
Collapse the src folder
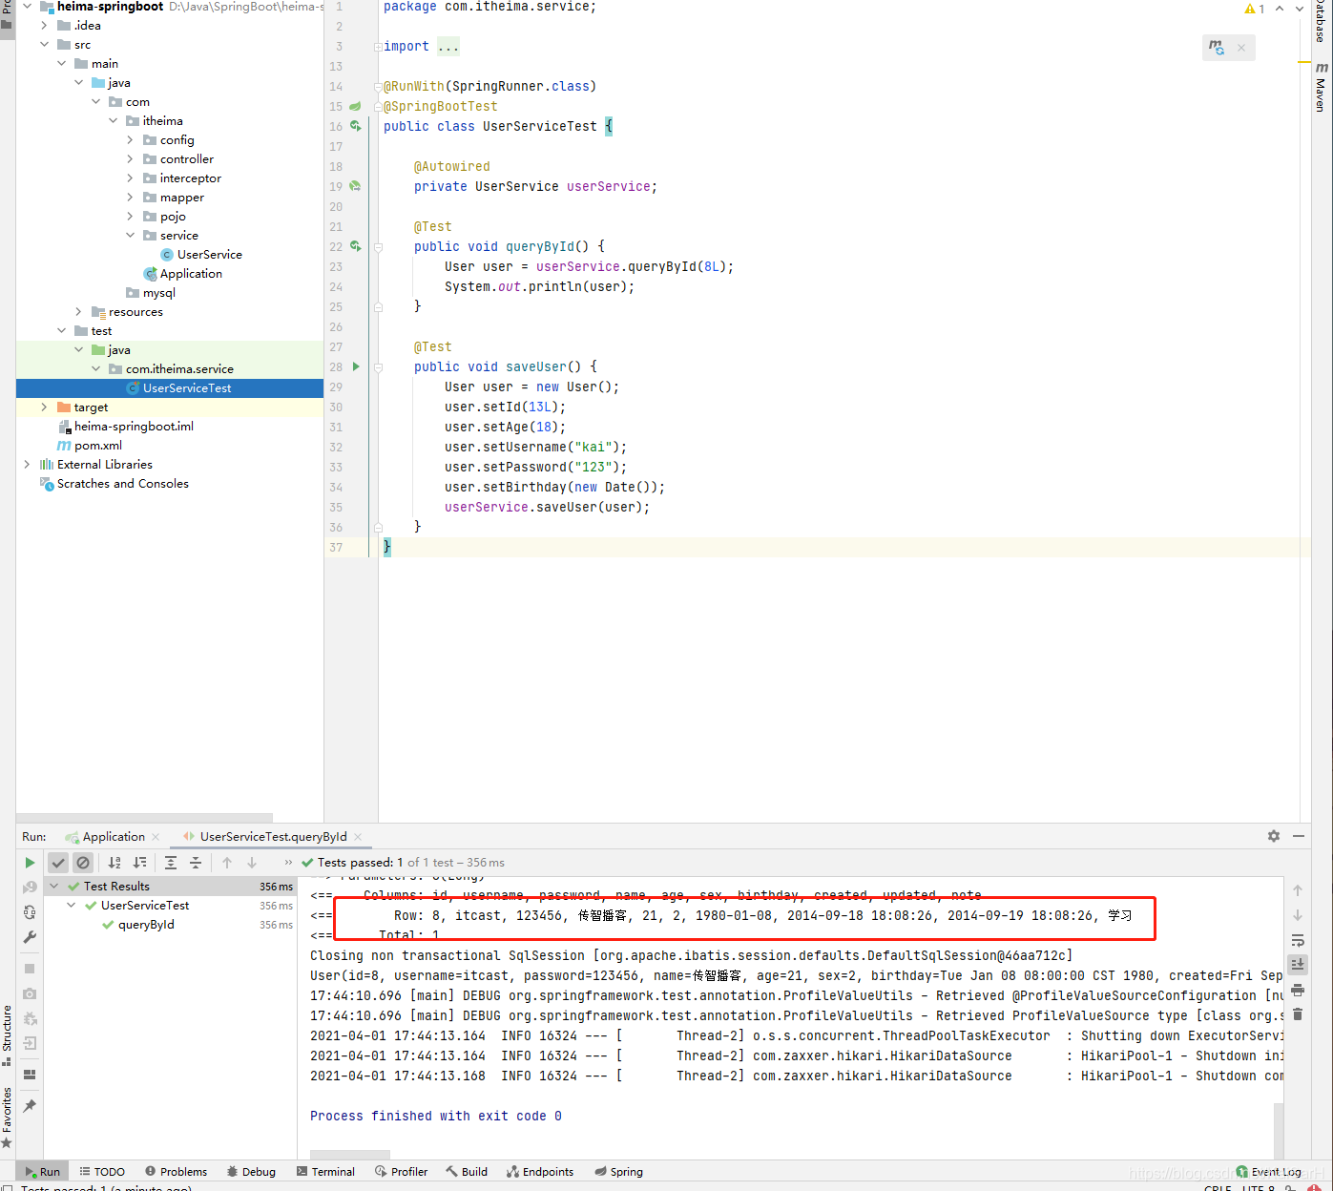coord(44,45)
